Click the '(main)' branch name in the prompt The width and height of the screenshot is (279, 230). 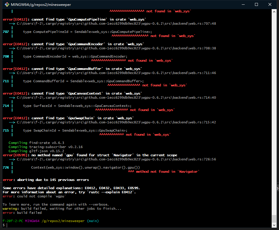pos(93,221)
